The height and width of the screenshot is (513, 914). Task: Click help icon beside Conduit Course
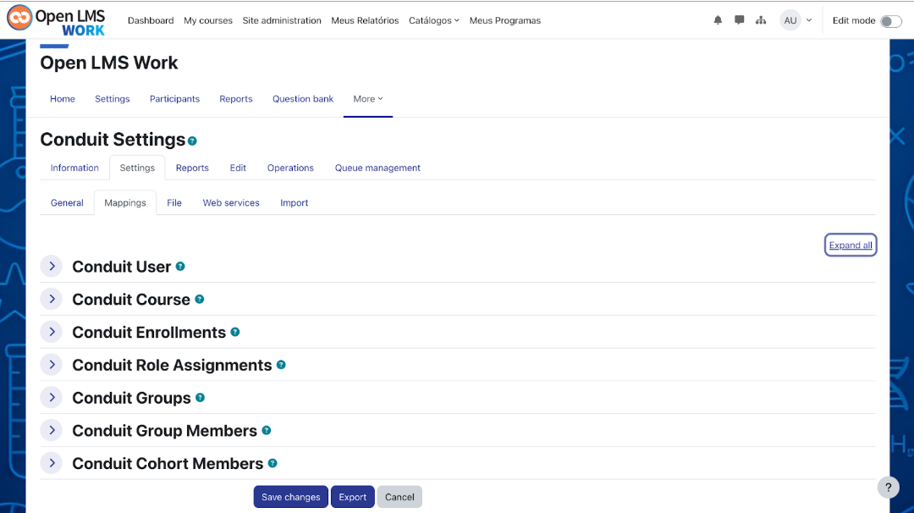click(x=200, y=299)
